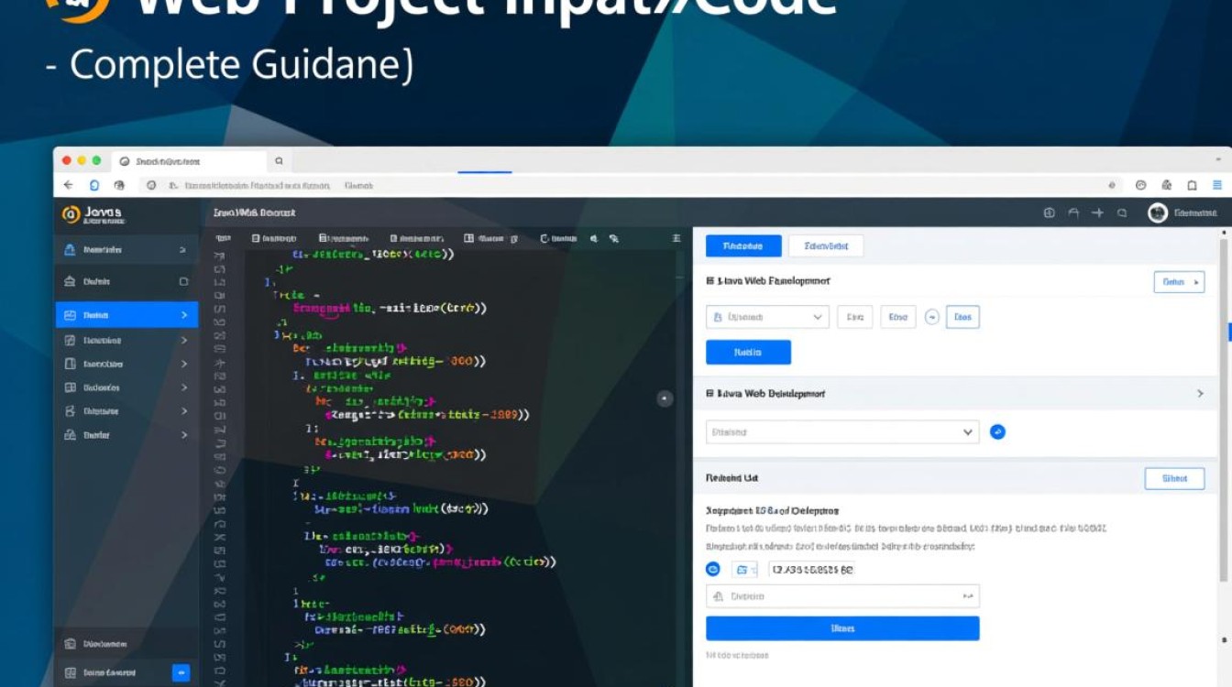
Task: Toggle the square icon on second sidebar item
Action: tap(183, 282)
